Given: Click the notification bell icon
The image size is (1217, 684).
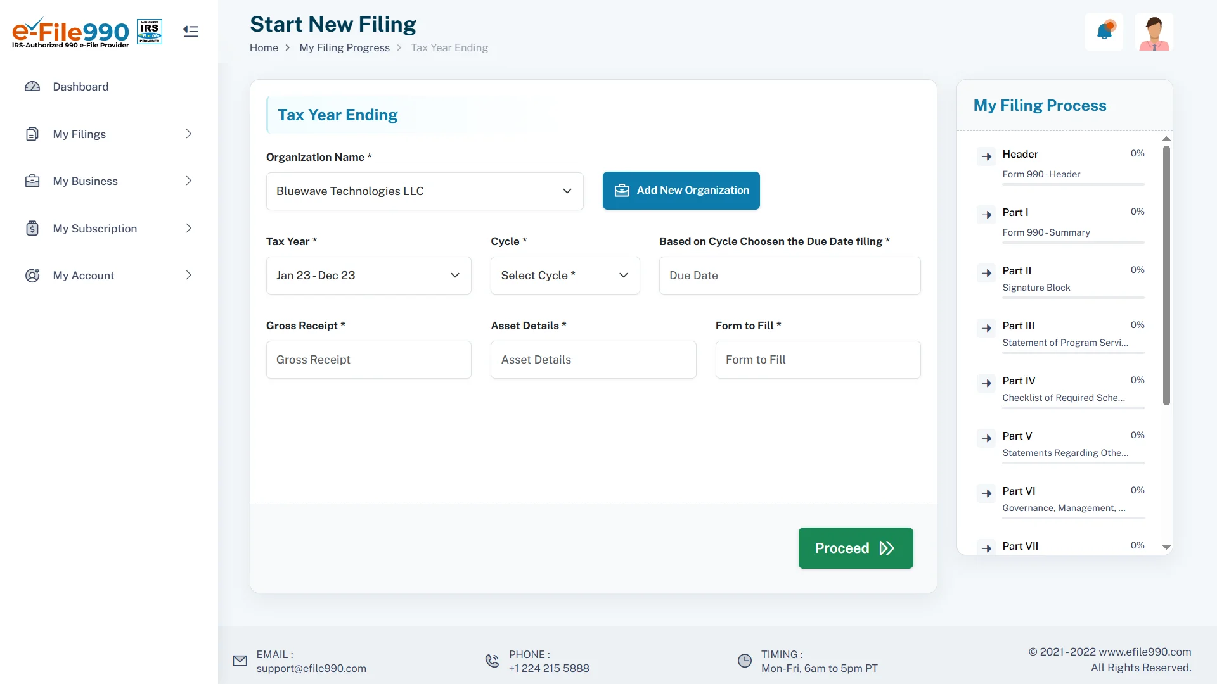Looking at the screenshot, I should (1104, 32).
